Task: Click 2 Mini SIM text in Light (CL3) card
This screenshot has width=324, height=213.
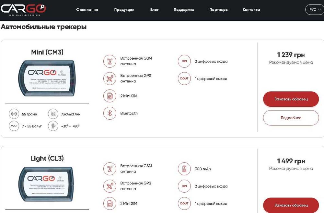Action: coord(129,204)
